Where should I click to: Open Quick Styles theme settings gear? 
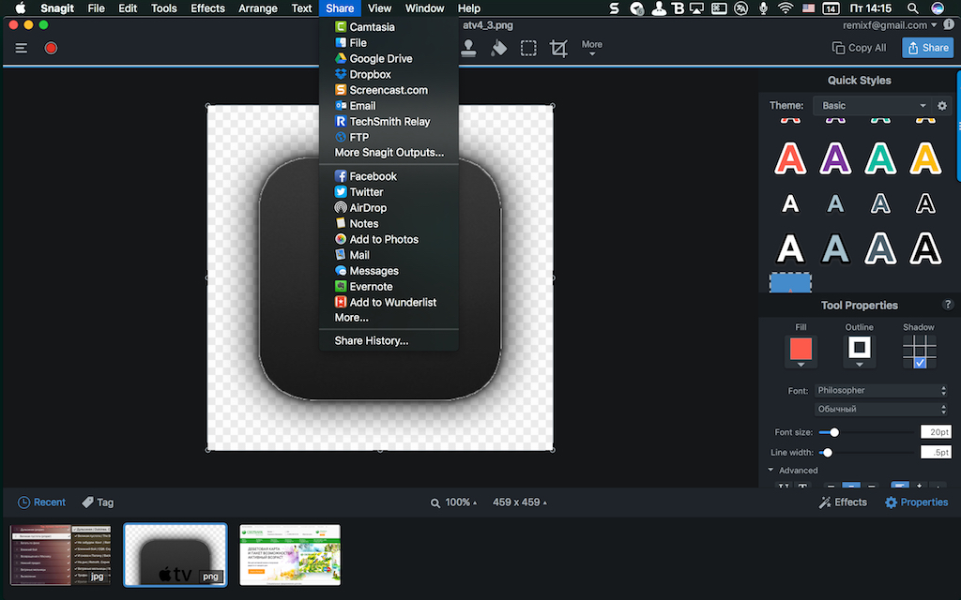[x=942, y=105]
